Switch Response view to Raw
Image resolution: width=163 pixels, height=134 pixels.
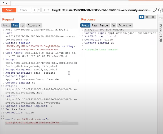(x=94, y=25)
